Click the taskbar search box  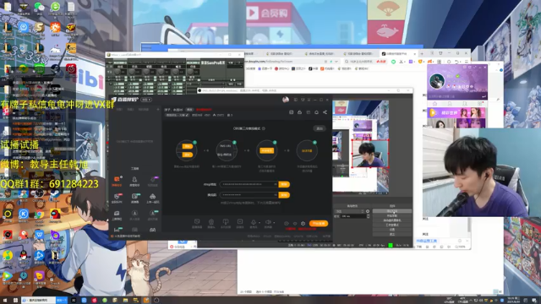click(38, 301)
